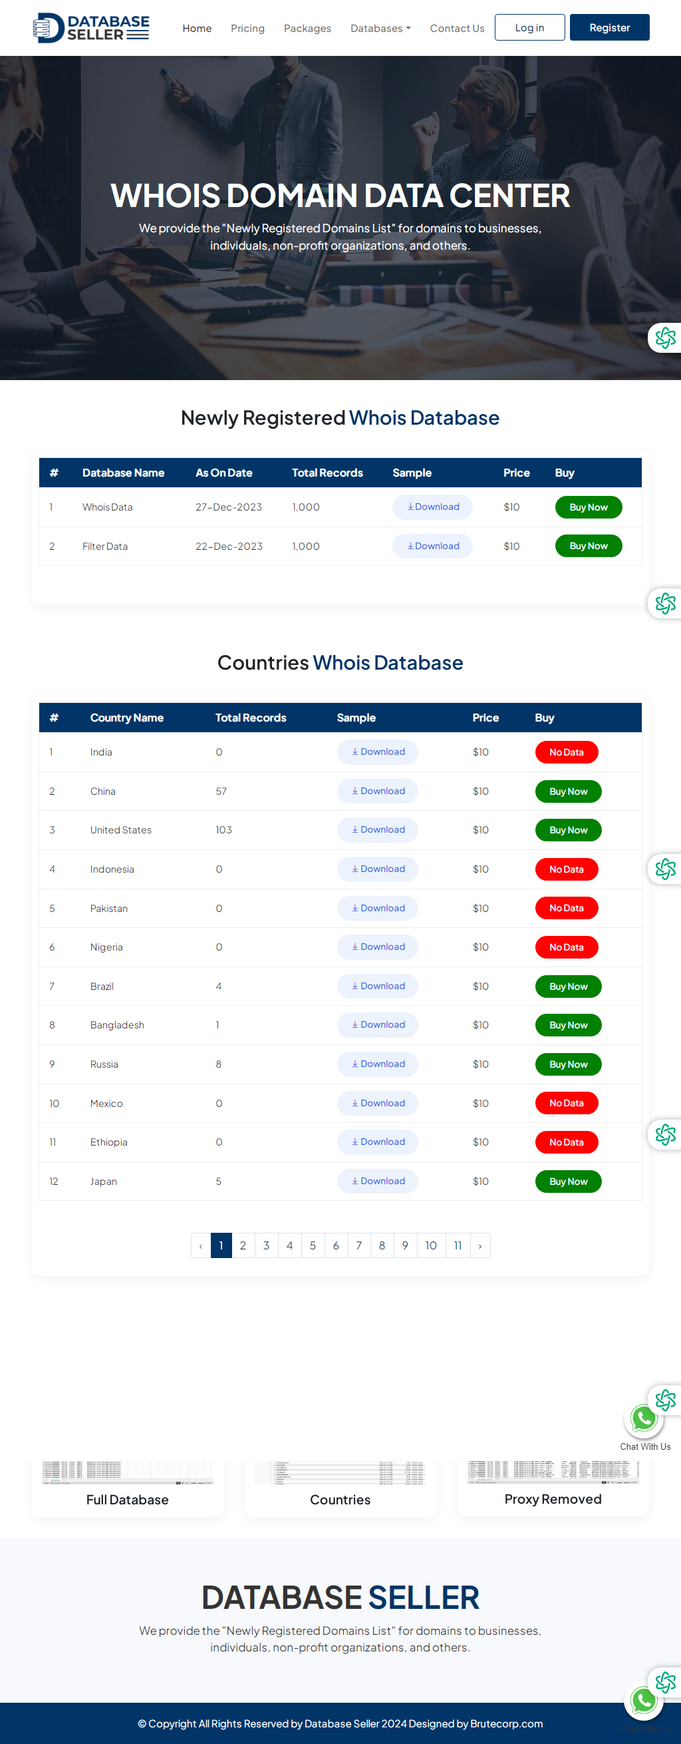This screenshot has height=1744, width=681.
Task: Click the Database Seller logo
Action: pyautogui.click(x=91, y=28)
